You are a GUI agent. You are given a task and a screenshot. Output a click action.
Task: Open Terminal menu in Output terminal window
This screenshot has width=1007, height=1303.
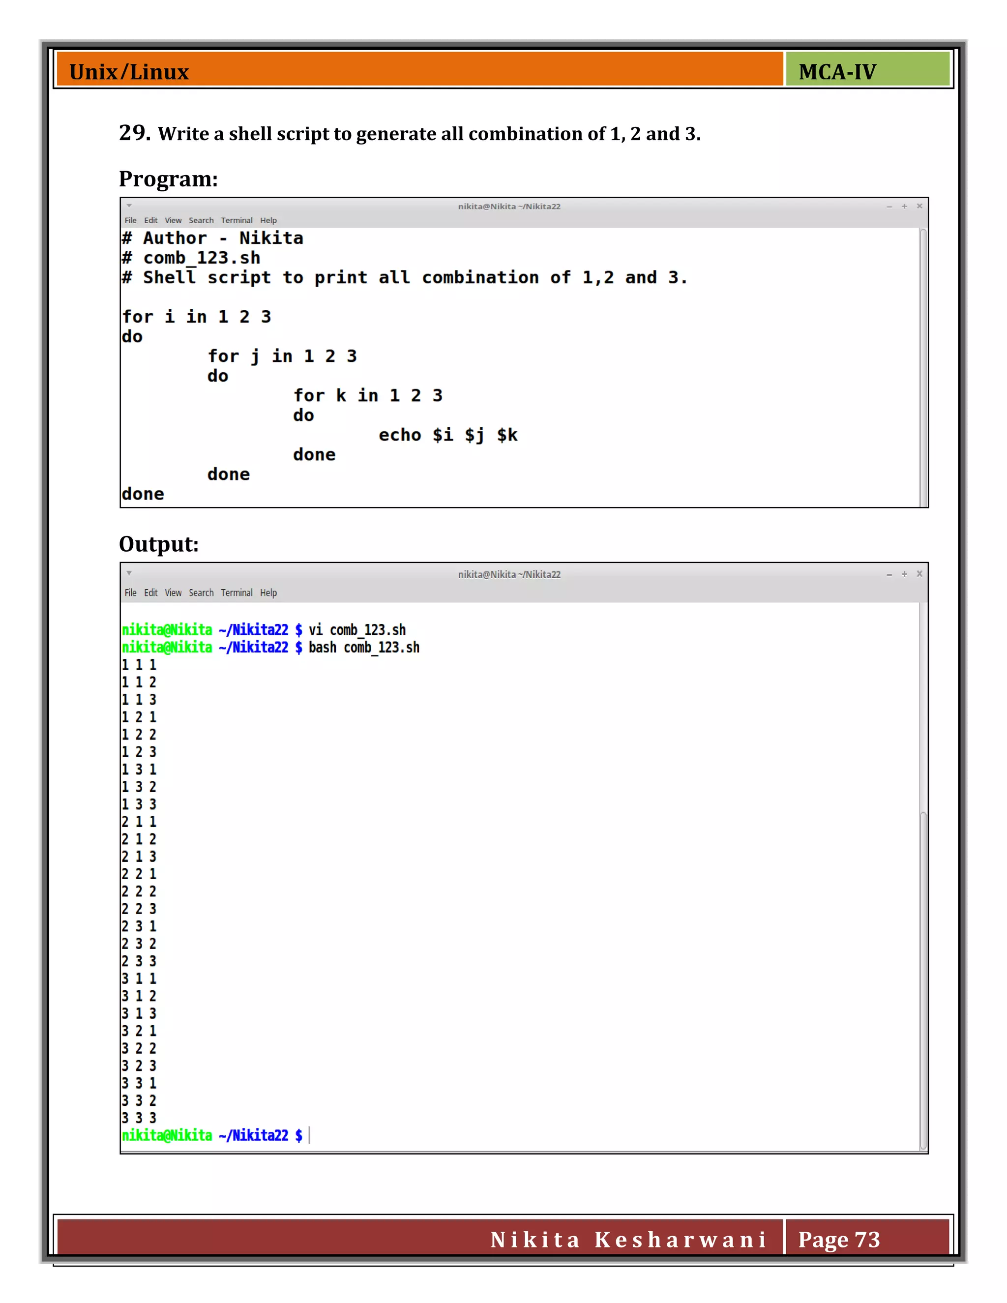click(236, 592)
